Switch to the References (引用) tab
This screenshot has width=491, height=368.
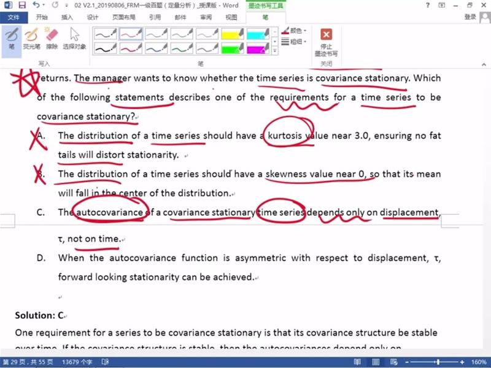[155, 17]
